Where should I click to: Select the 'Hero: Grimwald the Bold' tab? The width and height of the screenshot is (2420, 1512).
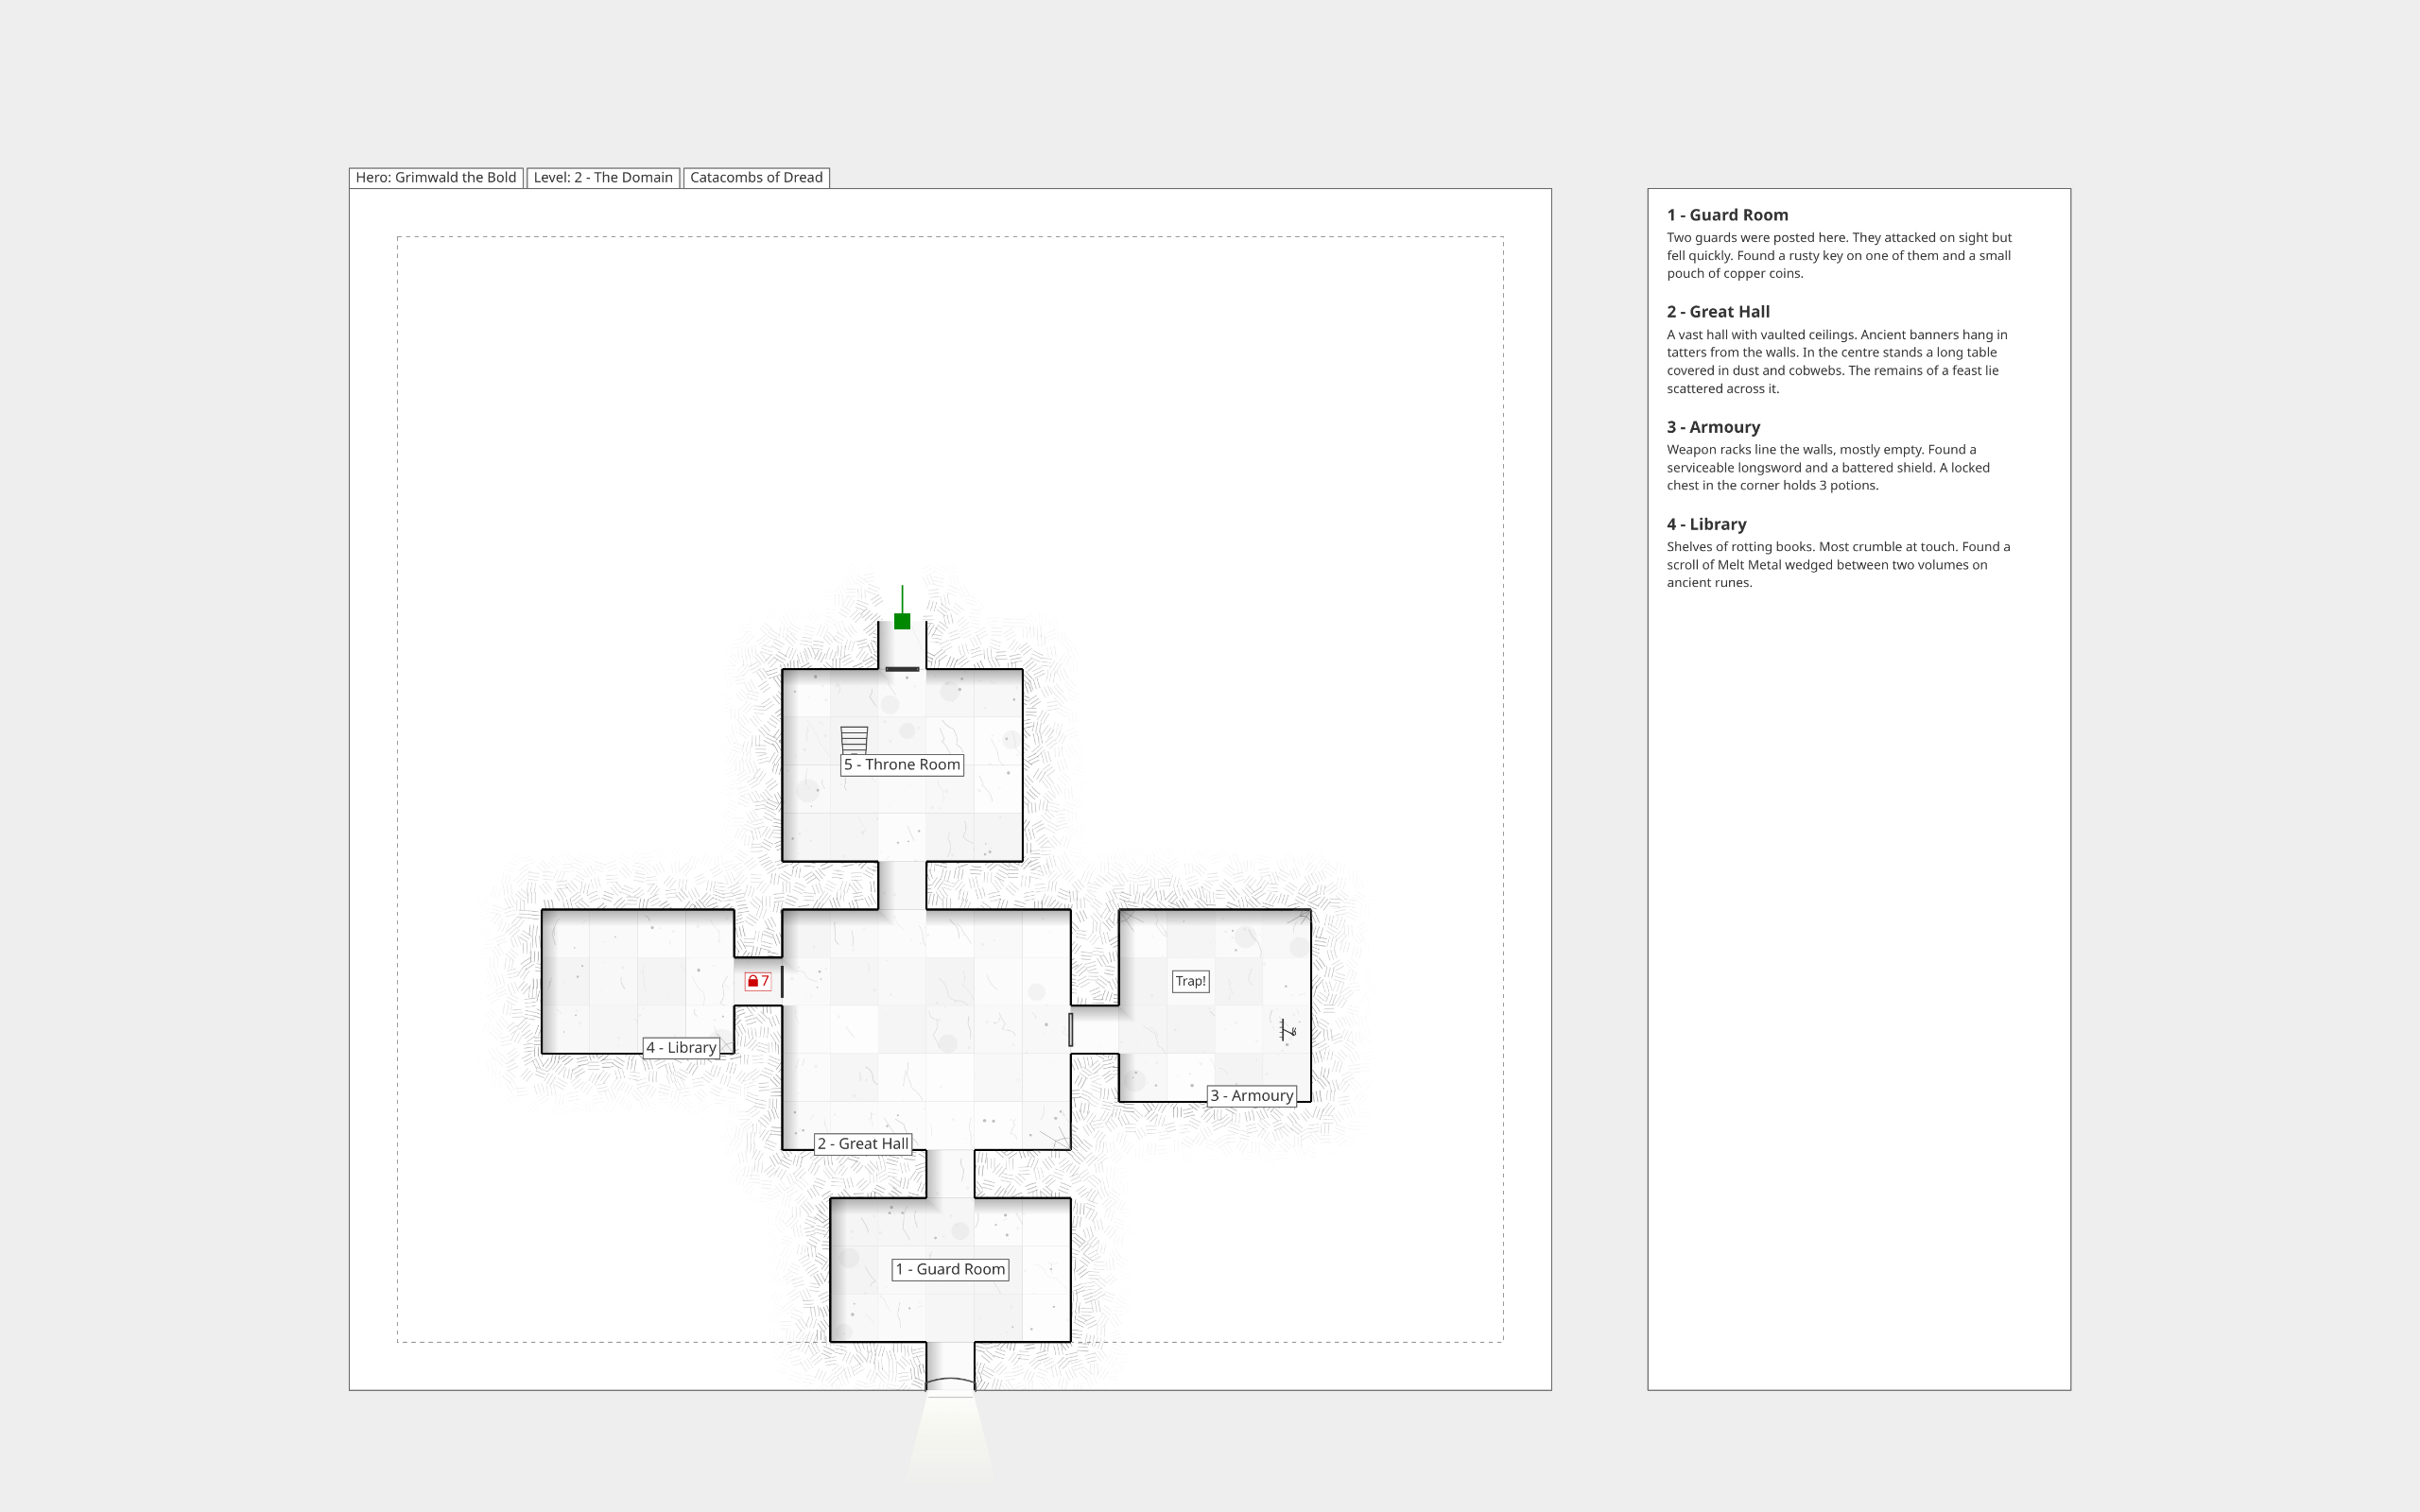436,178
